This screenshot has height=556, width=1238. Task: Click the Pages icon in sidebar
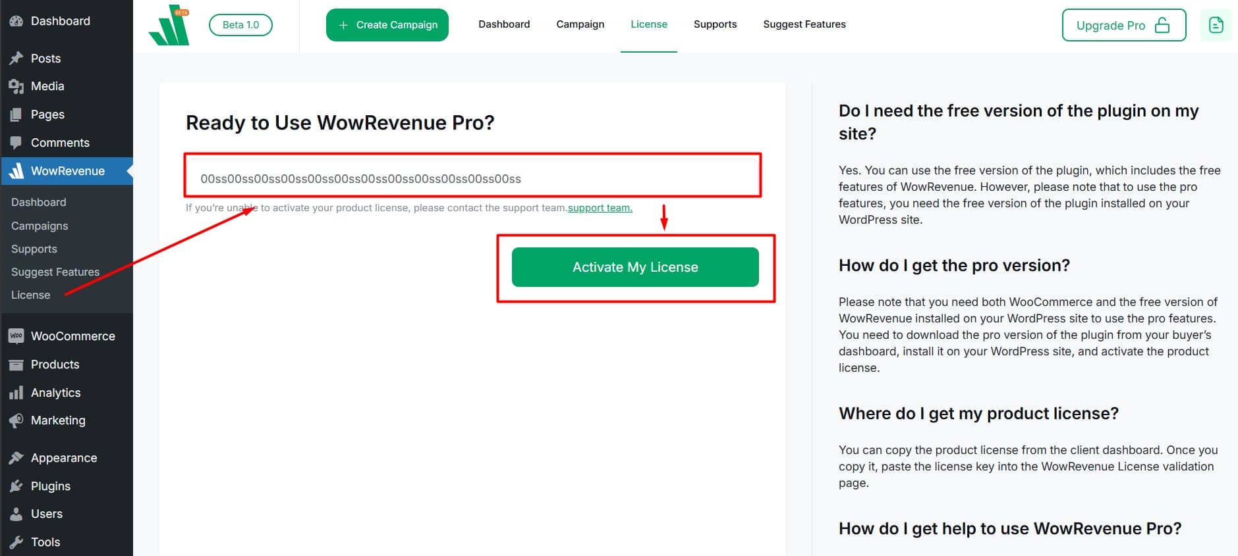tap(16, 114)
